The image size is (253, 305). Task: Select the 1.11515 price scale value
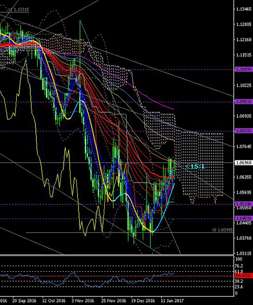point(244,55)
